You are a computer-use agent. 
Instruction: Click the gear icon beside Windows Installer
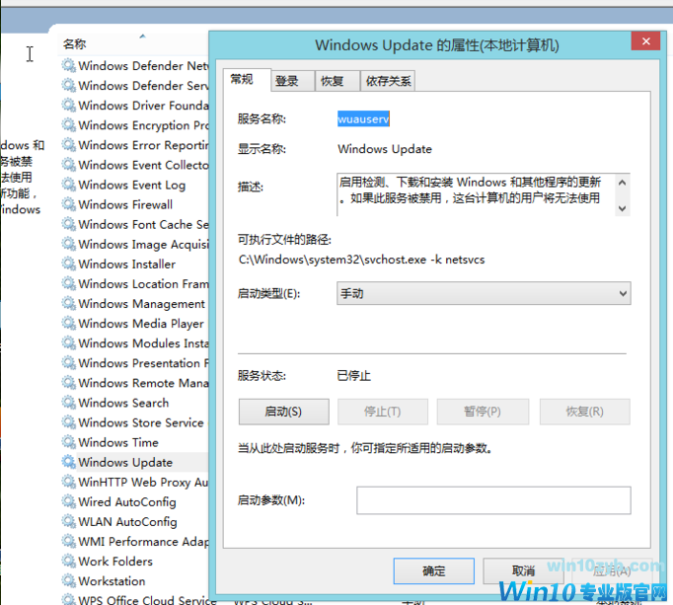(x=68, y=264)
